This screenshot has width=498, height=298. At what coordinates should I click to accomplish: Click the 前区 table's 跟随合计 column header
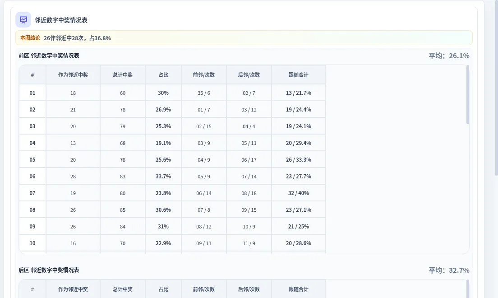pos(299,75)
